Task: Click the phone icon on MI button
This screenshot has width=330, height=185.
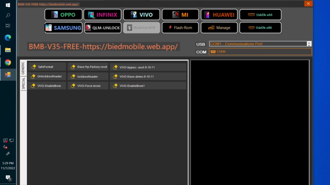Action: pos(175,15)
